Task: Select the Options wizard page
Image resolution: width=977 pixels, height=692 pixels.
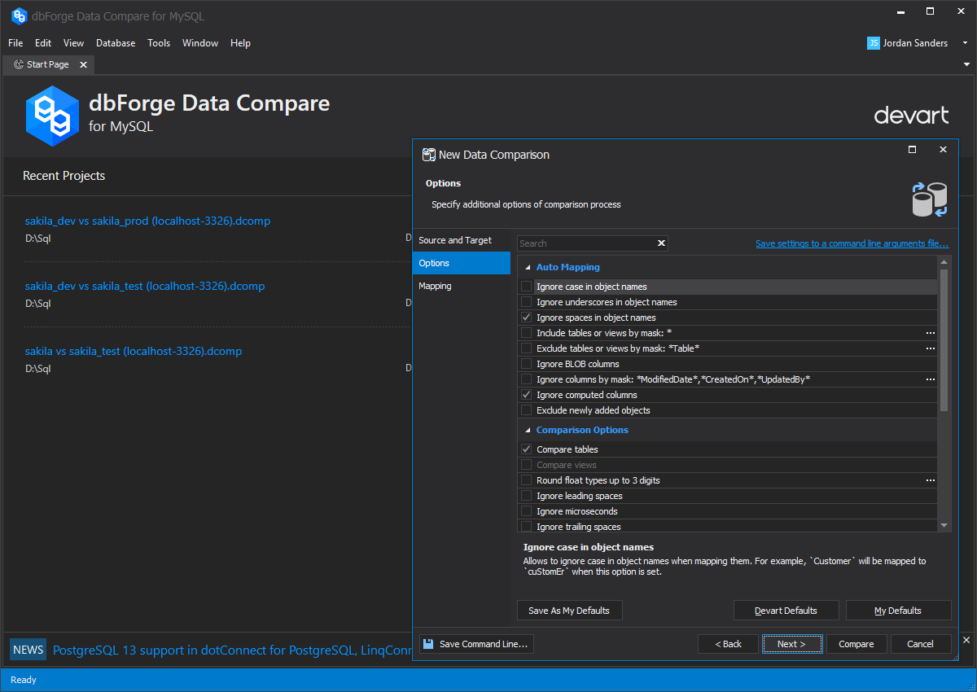Action: tap(461, 263)
